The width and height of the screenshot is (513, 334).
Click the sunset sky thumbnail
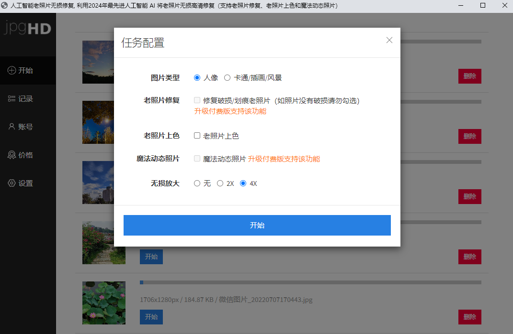point(98,62)
